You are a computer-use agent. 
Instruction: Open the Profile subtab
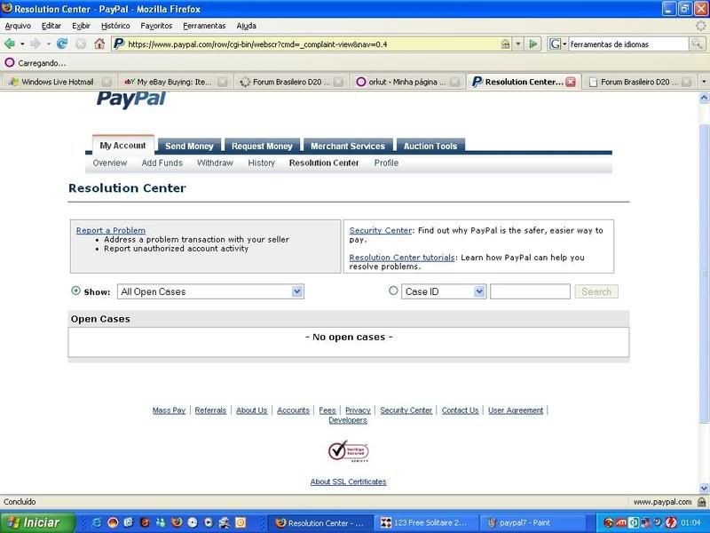[386, 163]
